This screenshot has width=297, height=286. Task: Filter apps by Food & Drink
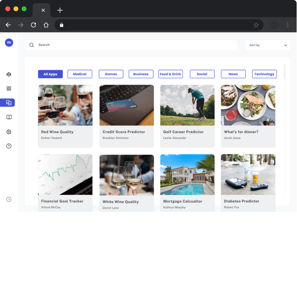point(171,74)
